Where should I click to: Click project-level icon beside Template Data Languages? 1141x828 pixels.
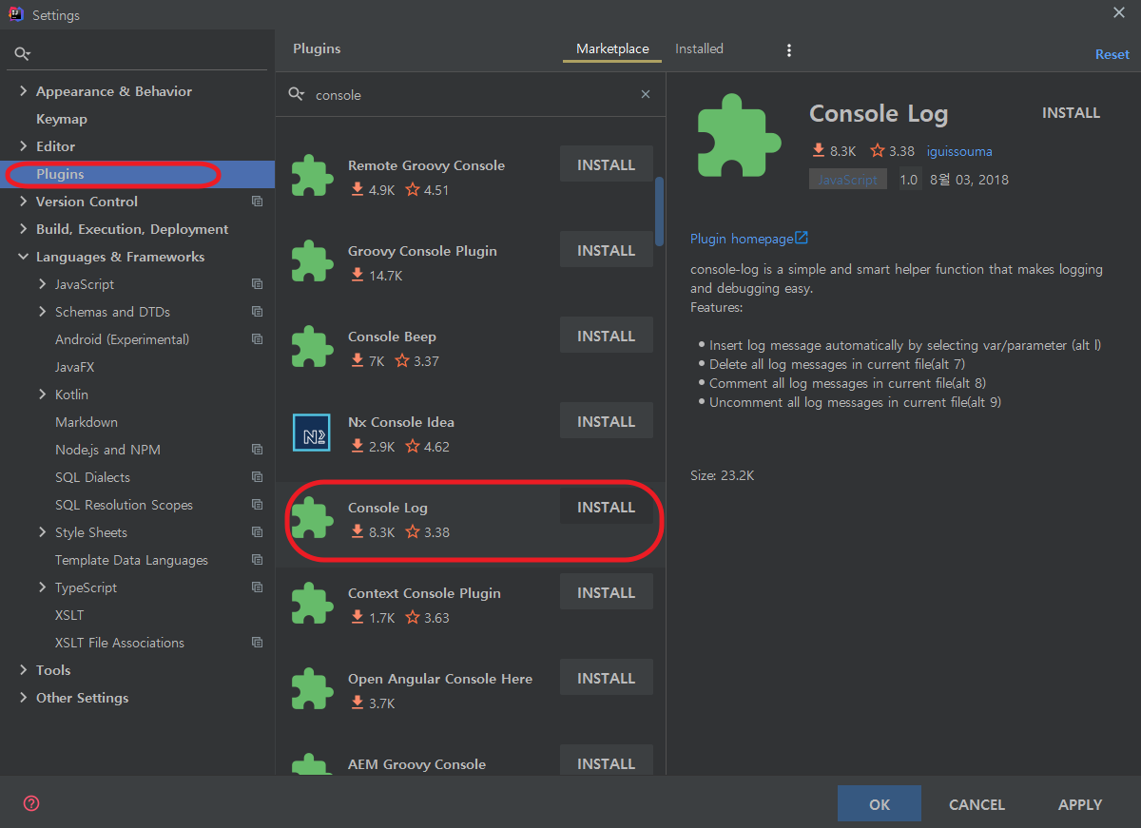257,560
